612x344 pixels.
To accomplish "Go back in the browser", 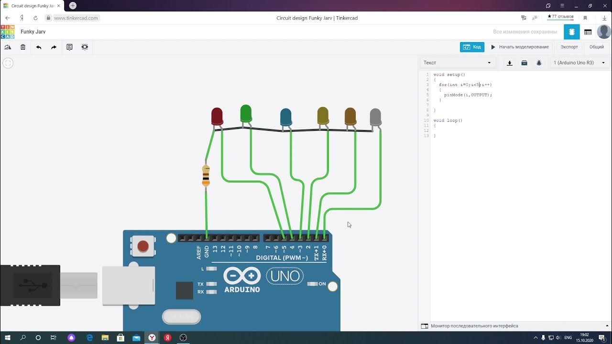I will point(8,18).
